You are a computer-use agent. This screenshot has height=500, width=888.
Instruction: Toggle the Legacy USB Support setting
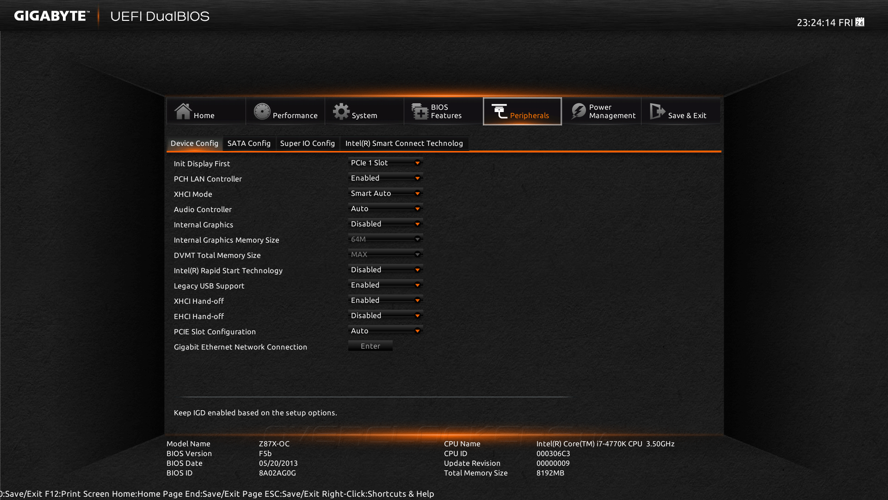[385, 285]
